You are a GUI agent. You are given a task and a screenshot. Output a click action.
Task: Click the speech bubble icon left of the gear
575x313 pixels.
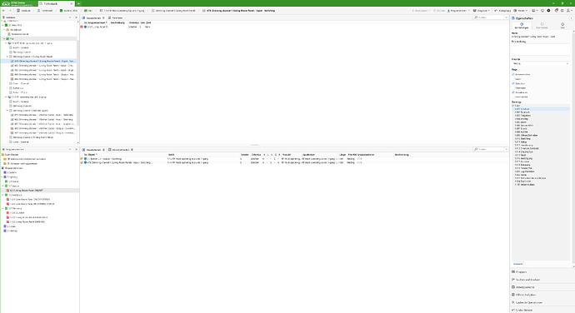tap(542, 11)
